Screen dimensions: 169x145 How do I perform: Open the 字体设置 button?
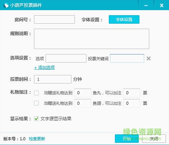[124, 20]
